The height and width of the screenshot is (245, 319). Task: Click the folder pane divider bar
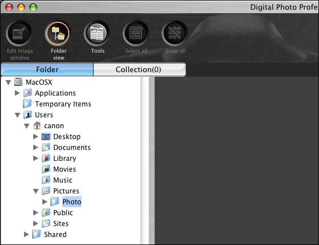[x=152, y=160]
